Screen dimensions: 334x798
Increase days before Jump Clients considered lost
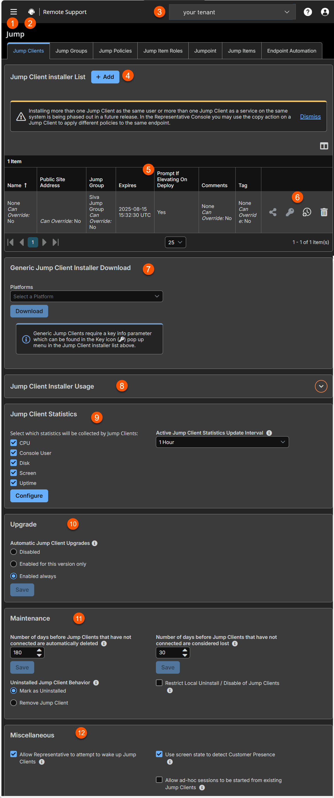pyautogui.click(x=185, y=650)
